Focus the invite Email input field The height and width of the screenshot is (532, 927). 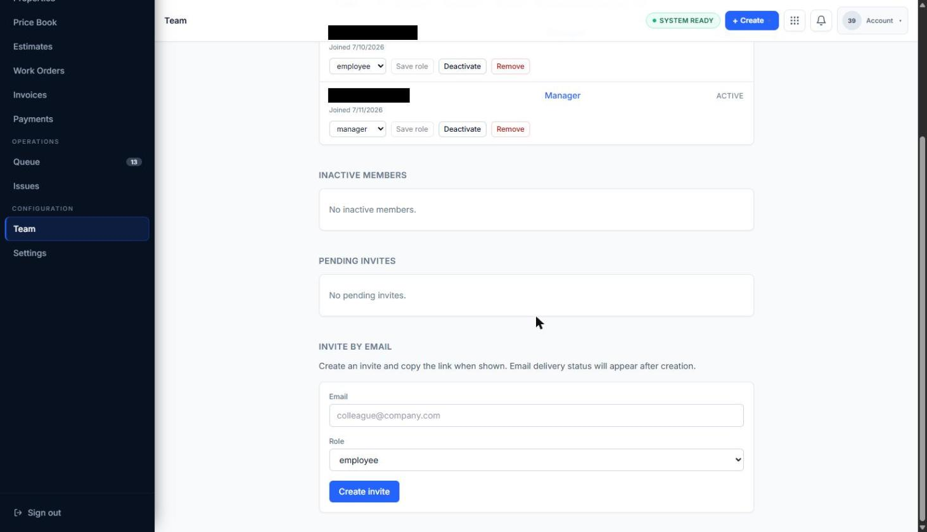click(x=536, y=415)
